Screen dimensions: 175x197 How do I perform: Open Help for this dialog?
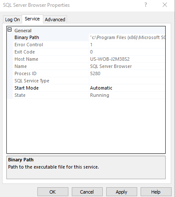(156, 192)
